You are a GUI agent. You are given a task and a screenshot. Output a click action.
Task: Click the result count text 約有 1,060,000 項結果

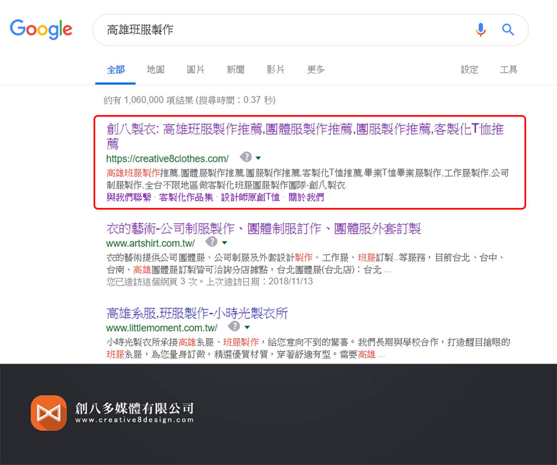pos(148,100)
